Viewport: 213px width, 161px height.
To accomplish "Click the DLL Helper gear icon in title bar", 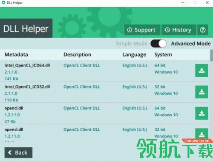I will (x=3, y=3).
